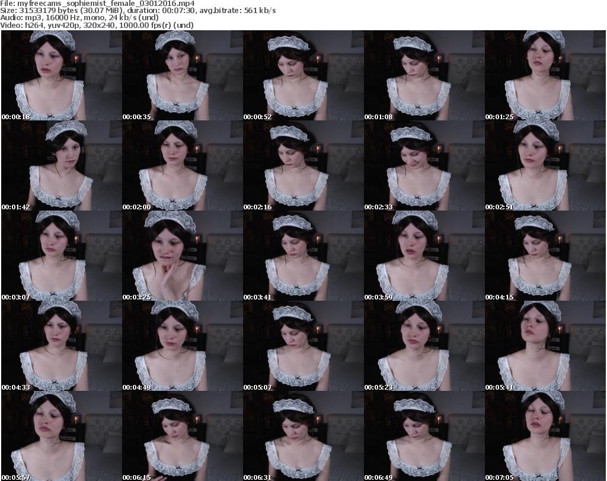This screenshot has height=481, width=607.
Task: Select the frame at 00:06:15
Action: tap(183, 436)
